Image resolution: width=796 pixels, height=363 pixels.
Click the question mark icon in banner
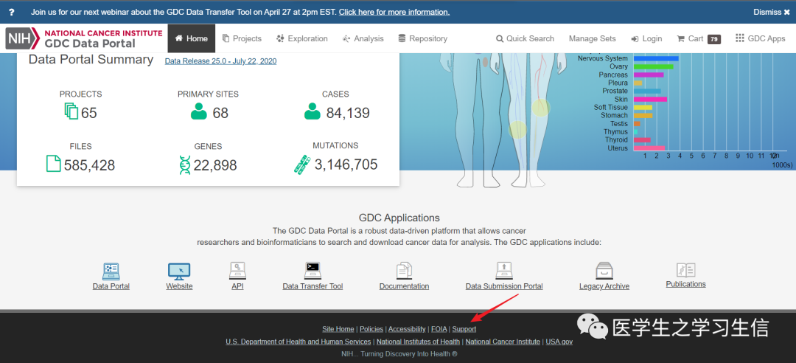[x=12, y=13]
